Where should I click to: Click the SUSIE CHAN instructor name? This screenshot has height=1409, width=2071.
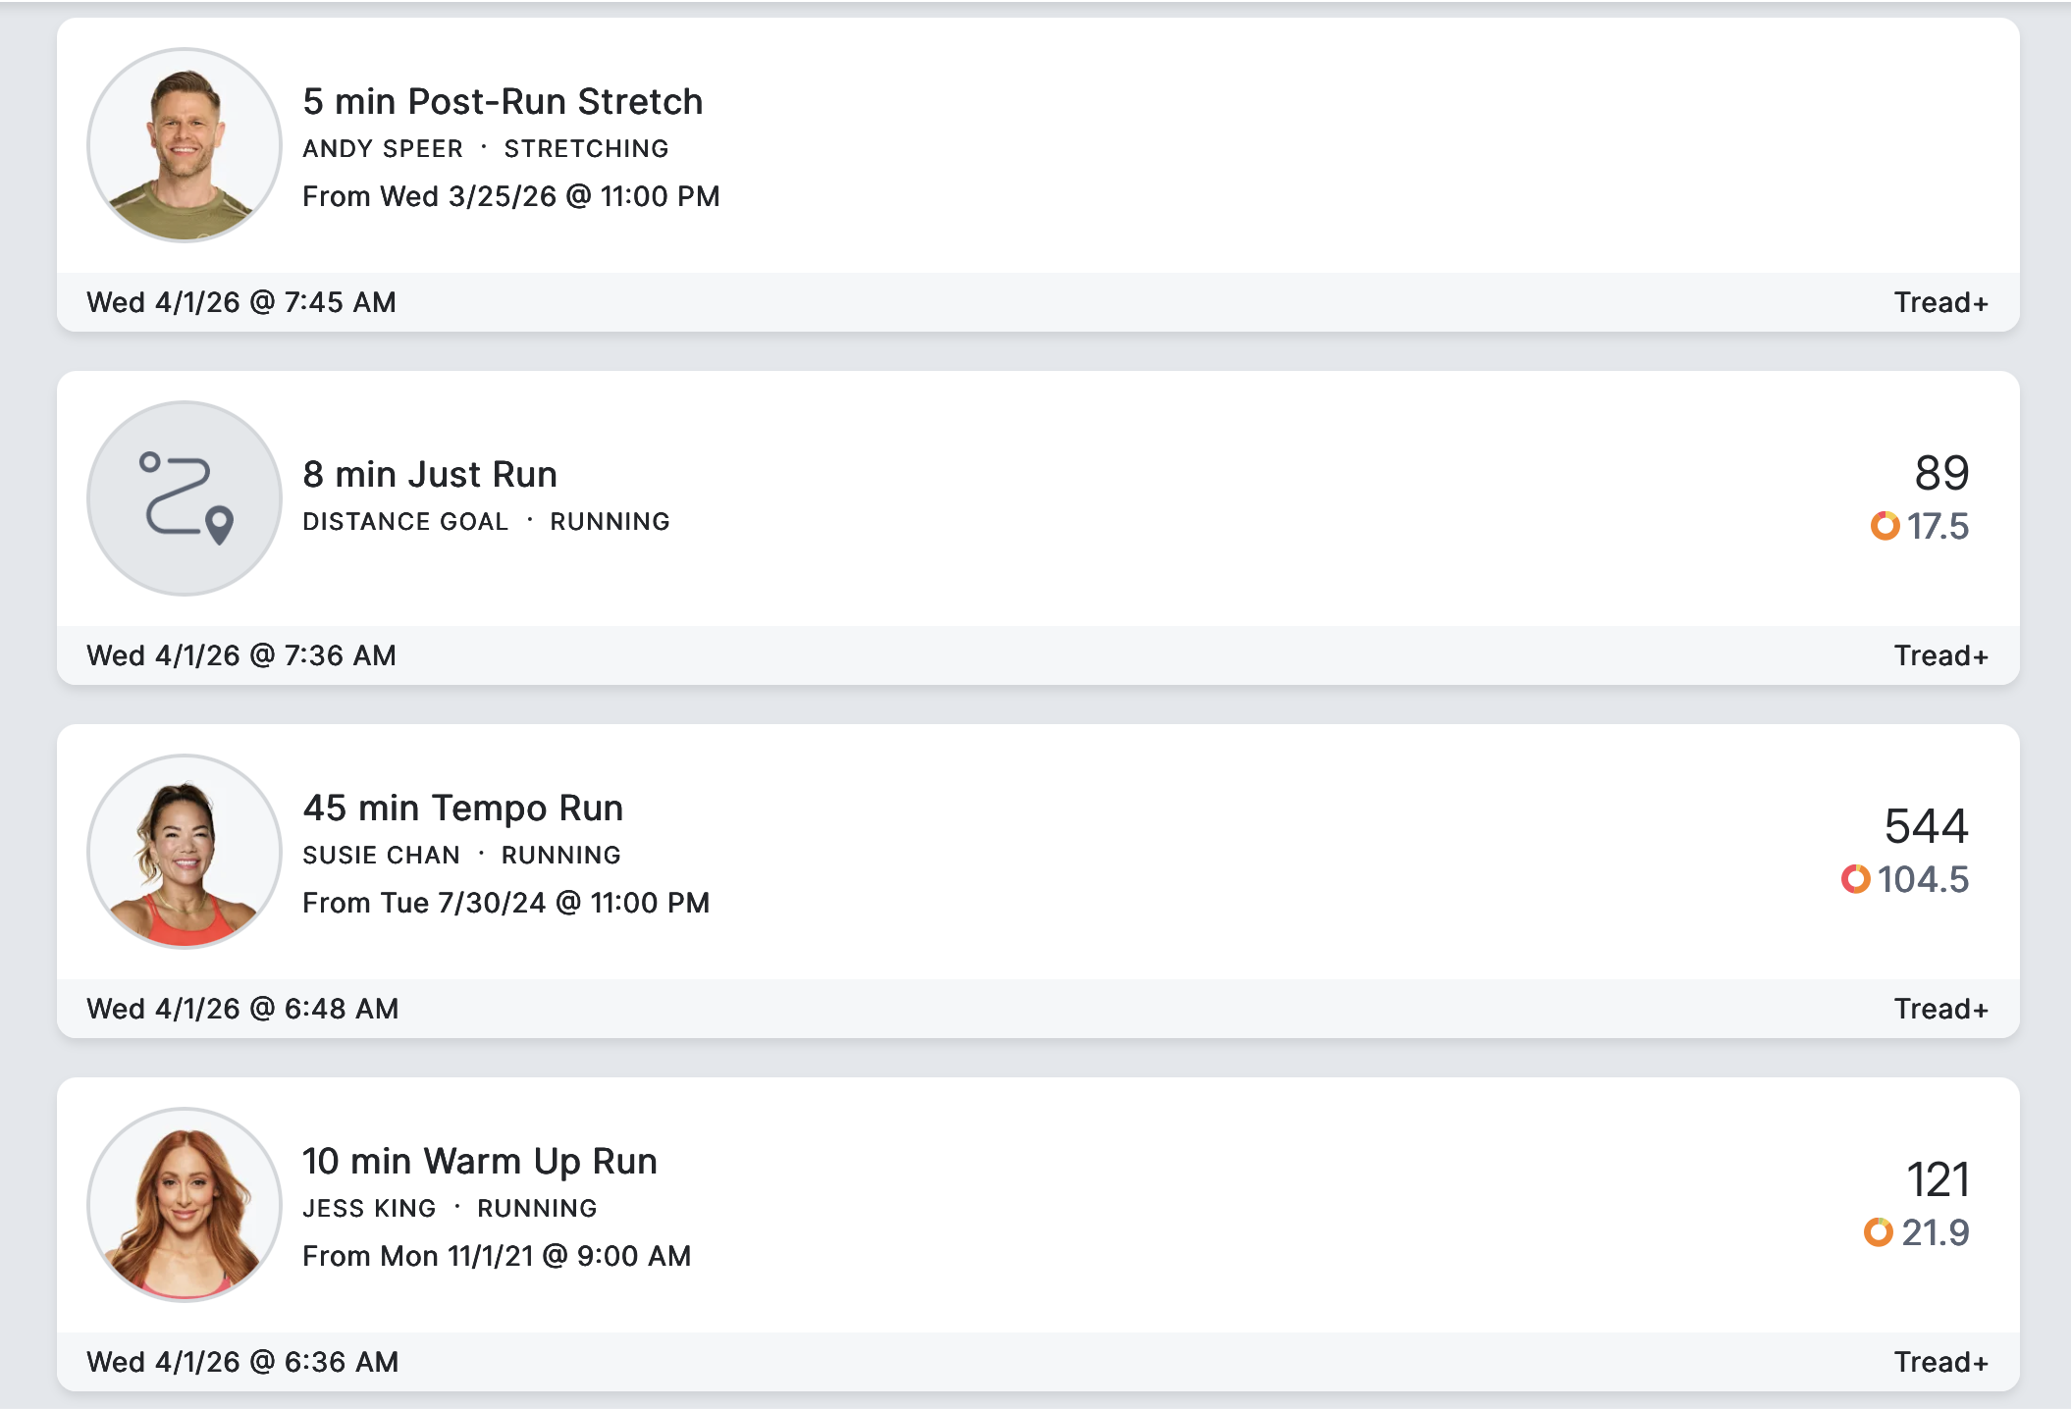(x=381, y=856)
